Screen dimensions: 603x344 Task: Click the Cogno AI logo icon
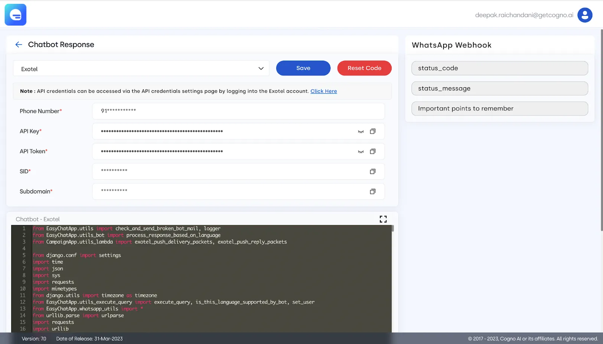15,15
